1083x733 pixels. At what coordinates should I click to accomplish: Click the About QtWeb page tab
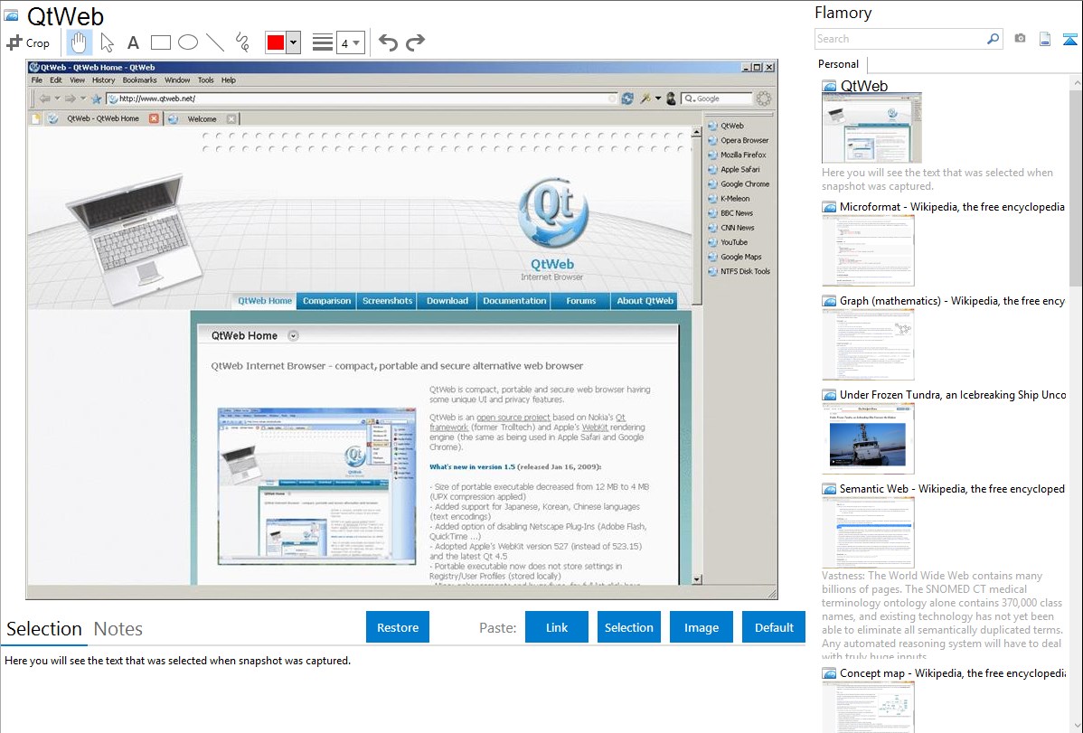645,301
